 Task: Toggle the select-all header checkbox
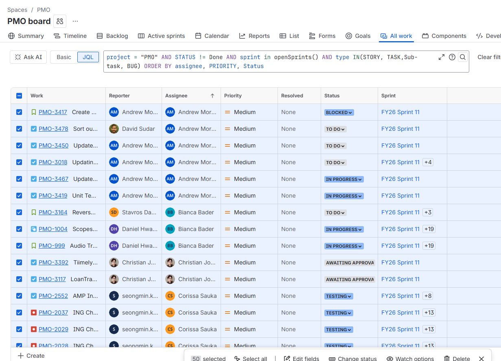(x=19, y=96)
